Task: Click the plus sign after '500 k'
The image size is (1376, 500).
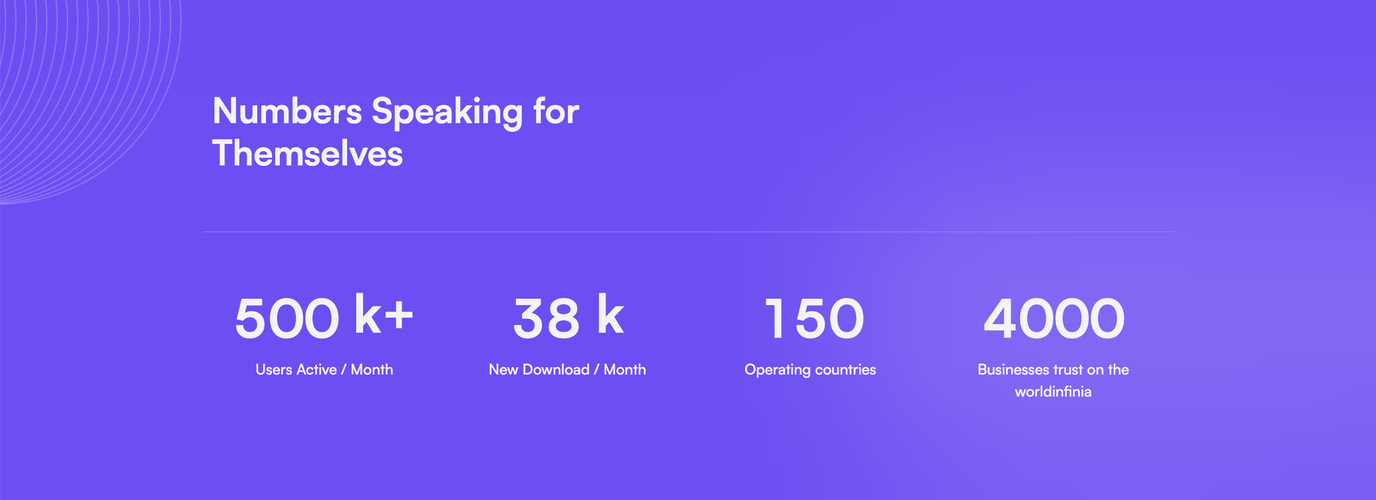Action: coord(399,315)
